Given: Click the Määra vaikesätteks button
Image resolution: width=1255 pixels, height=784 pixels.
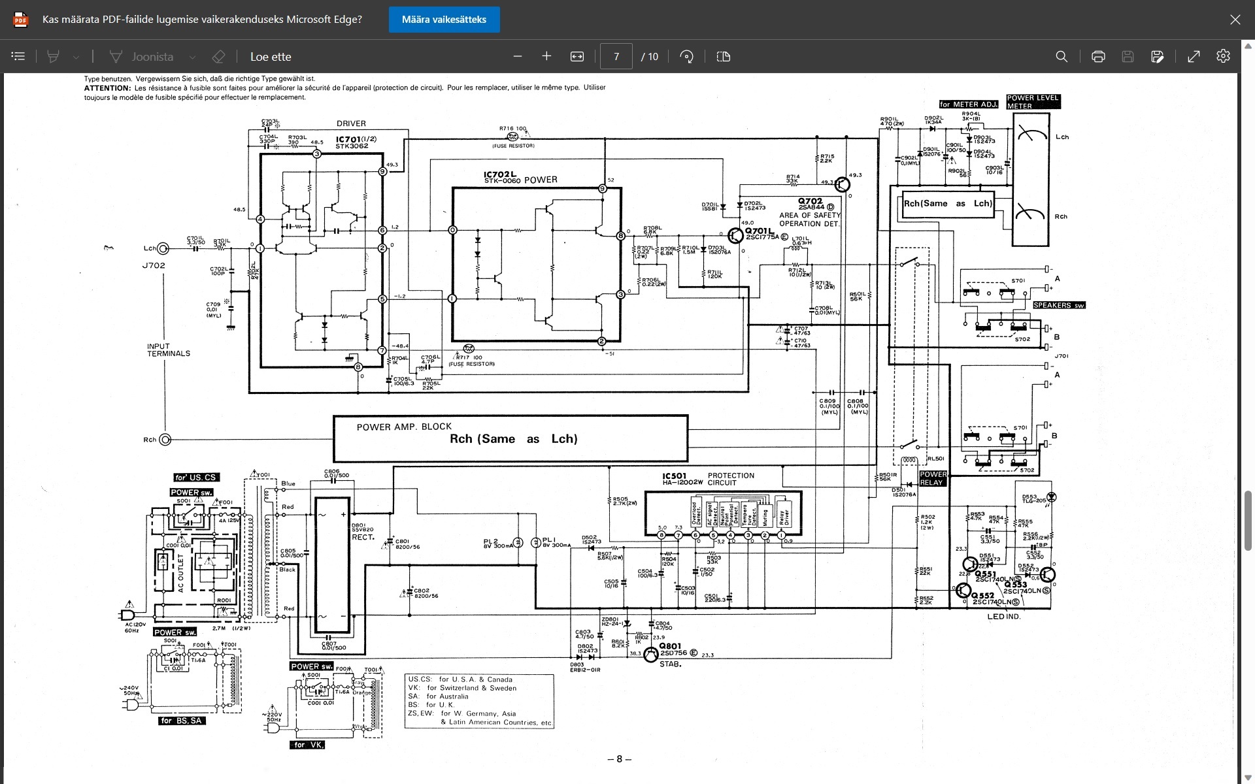Looking at the screenshot, I should 444,20.
